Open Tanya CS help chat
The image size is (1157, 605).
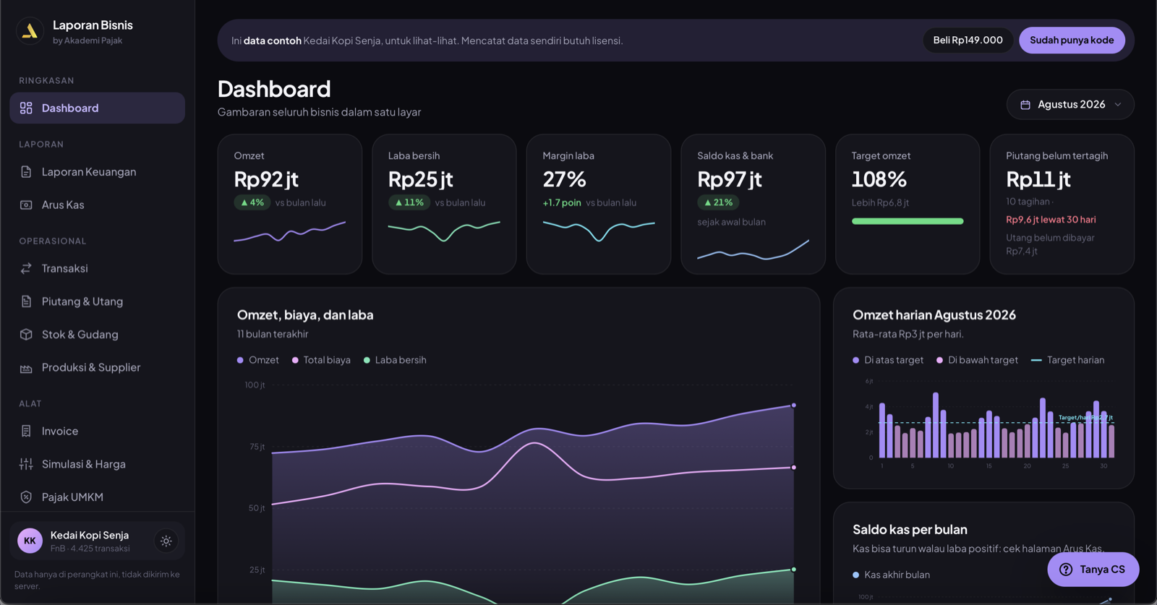click(1093, 570)
